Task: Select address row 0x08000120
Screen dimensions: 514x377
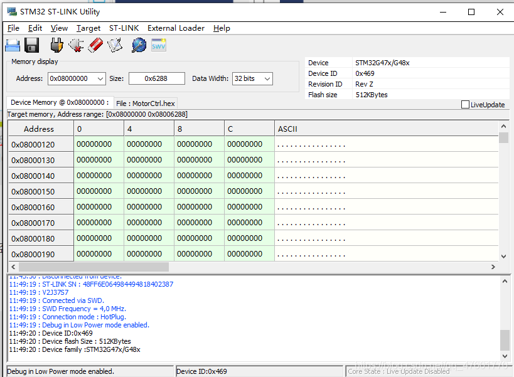Action: tap(41, 144)
